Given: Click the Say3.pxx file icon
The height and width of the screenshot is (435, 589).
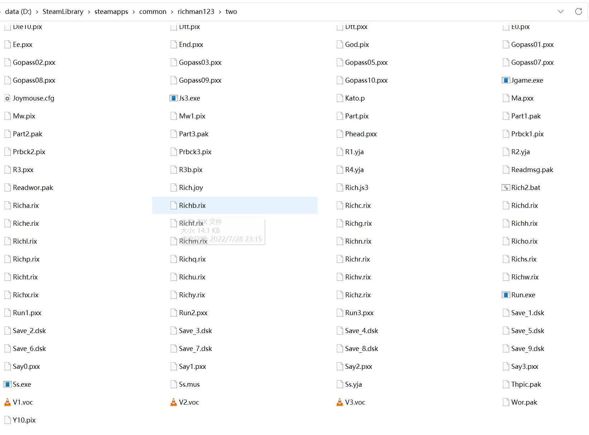Looking at the screenshot, I should [x=506, y=366].
